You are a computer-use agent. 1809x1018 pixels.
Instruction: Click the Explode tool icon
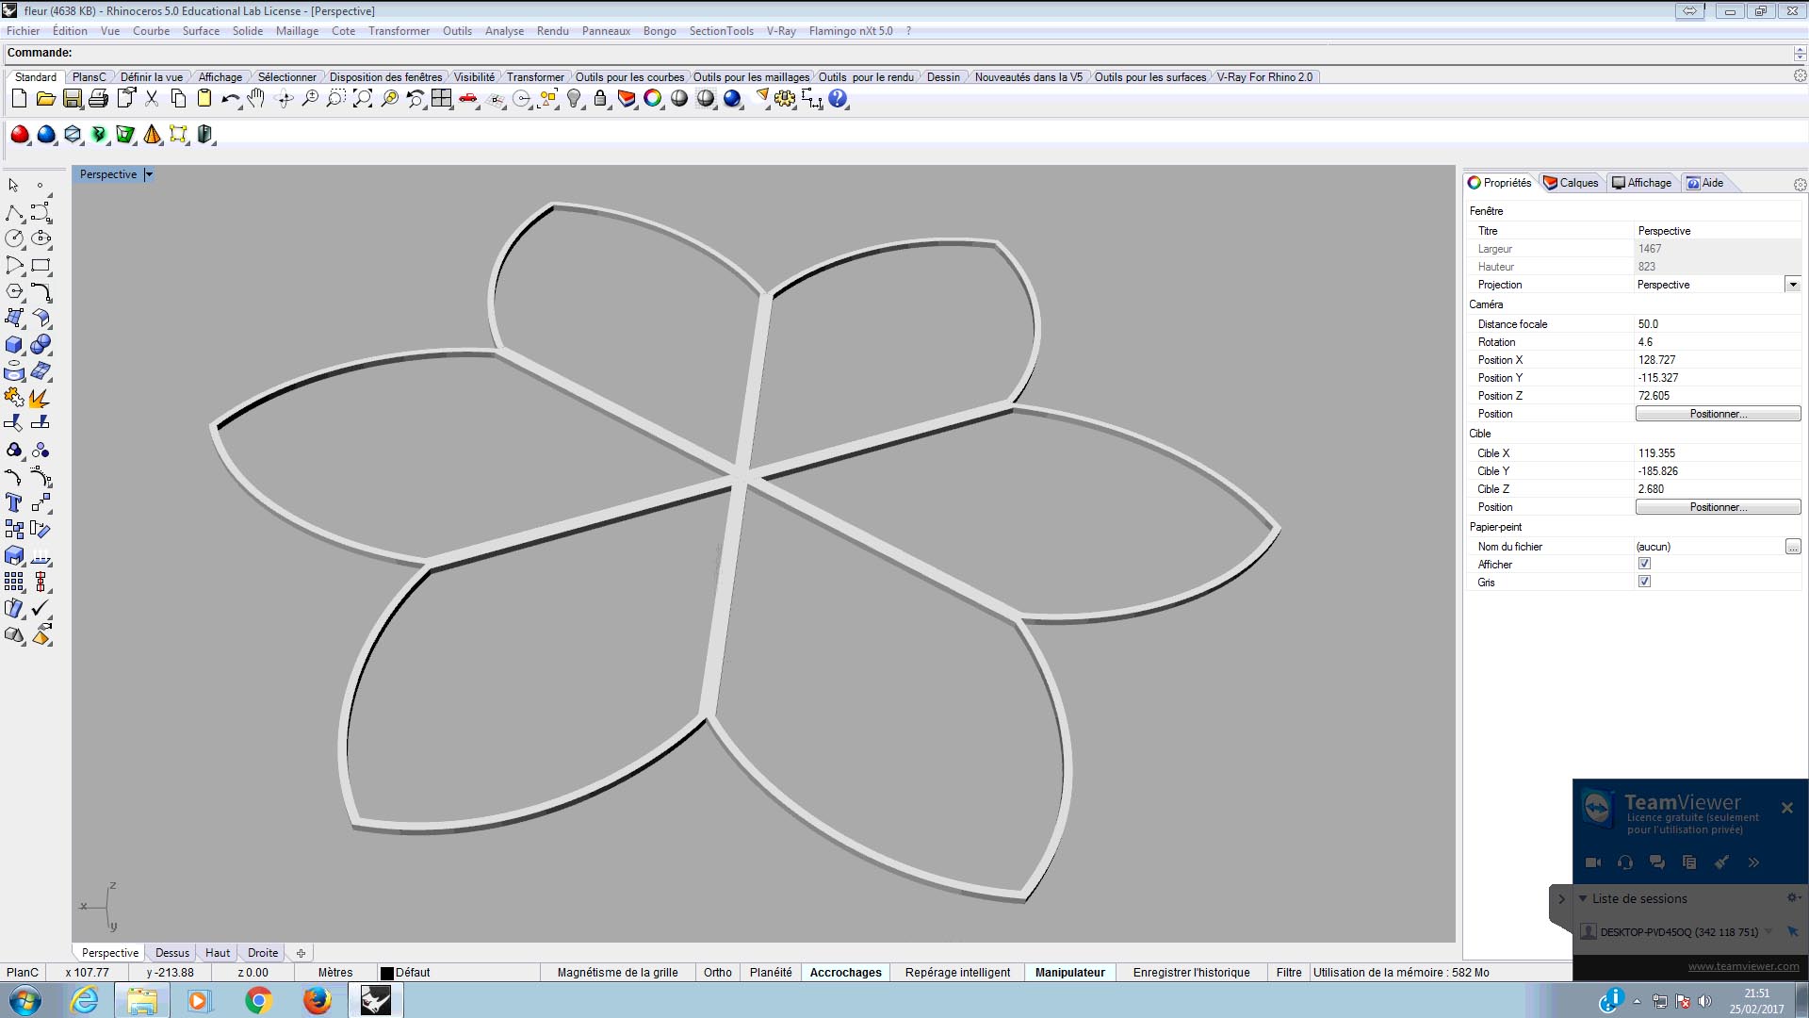[41, 398]
